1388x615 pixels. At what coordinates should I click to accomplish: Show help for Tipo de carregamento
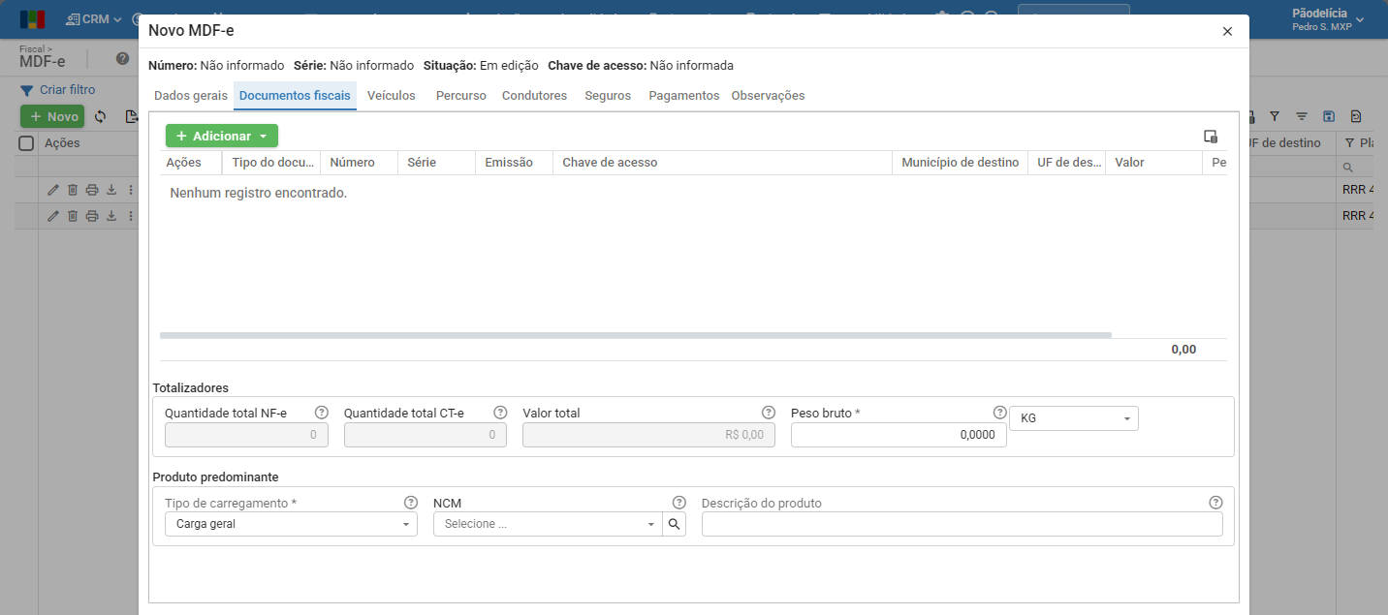pos(411,503)
